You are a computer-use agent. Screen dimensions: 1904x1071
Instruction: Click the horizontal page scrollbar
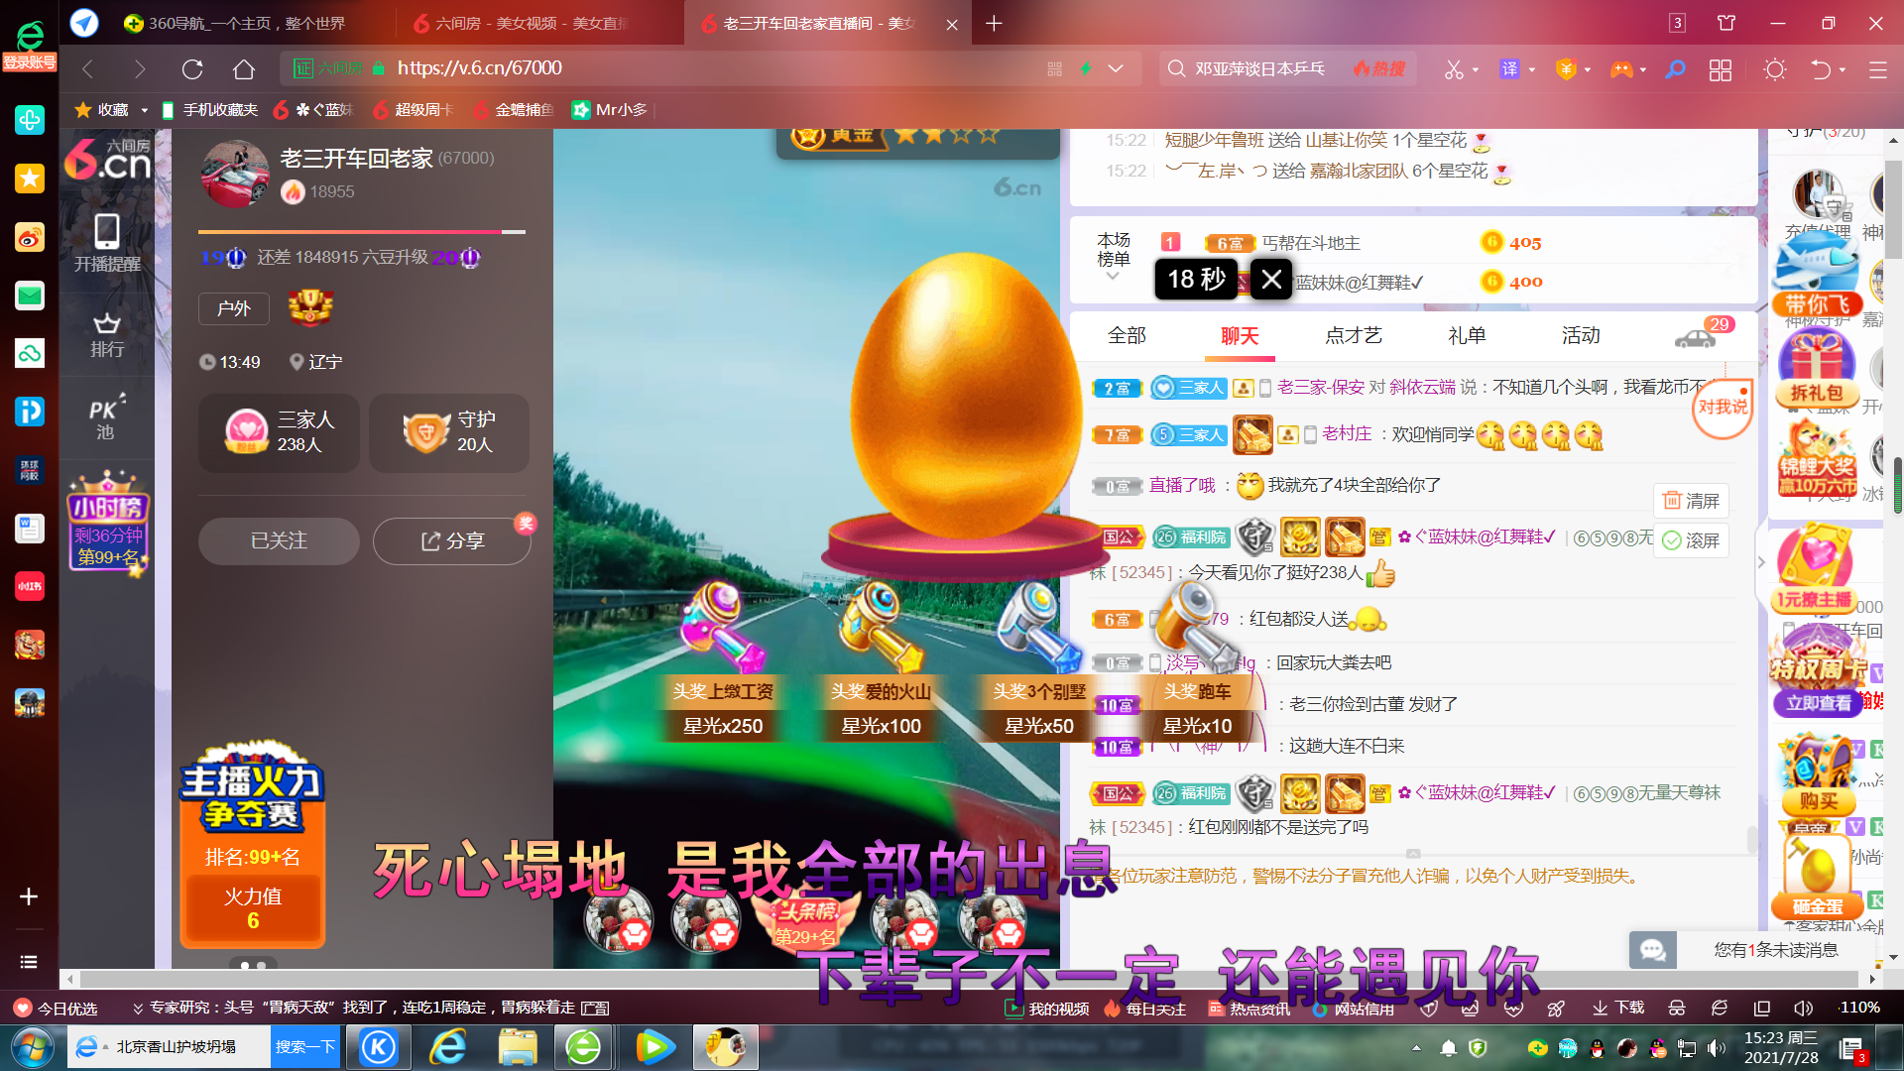[x=970, y=979]
